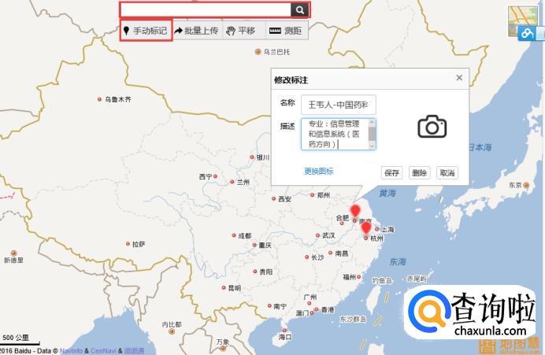This screenshot has width=545, height=355.
Task: Click the 西安 city label
Action: 285,199
